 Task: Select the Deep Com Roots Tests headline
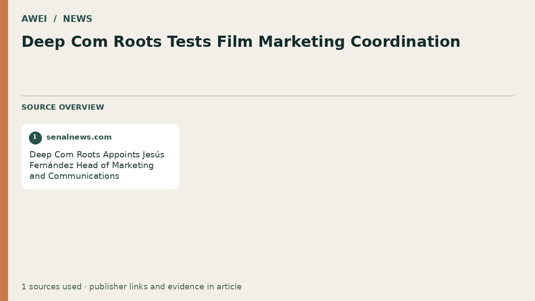(x=241, y=42)
